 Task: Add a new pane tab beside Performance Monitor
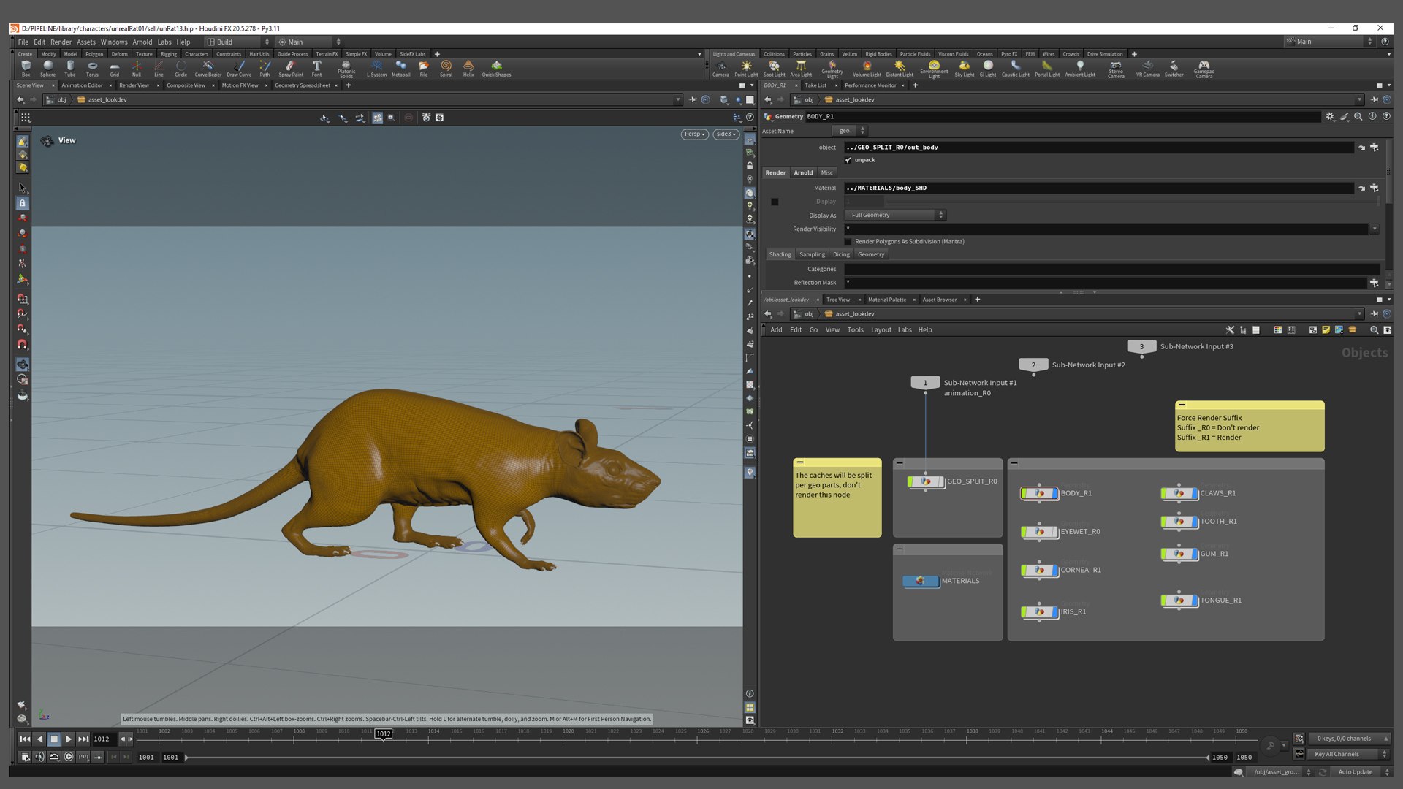pos(915,85)
